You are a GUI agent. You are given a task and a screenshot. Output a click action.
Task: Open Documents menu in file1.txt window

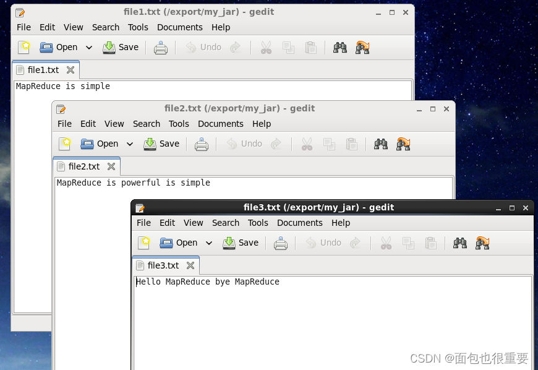point(180,27)
